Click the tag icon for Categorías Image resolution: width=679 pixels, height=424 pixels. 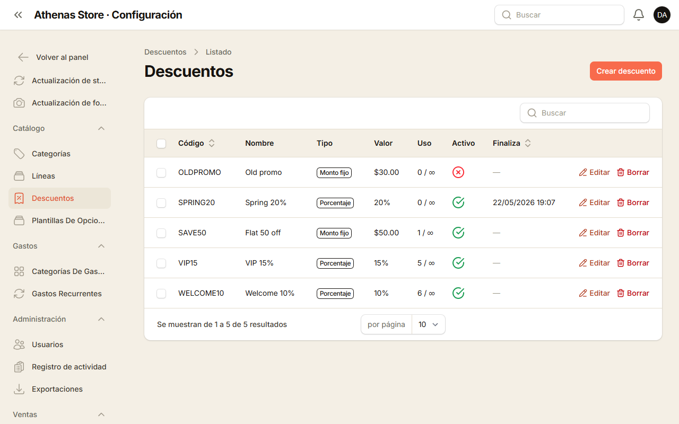[19, 154]
